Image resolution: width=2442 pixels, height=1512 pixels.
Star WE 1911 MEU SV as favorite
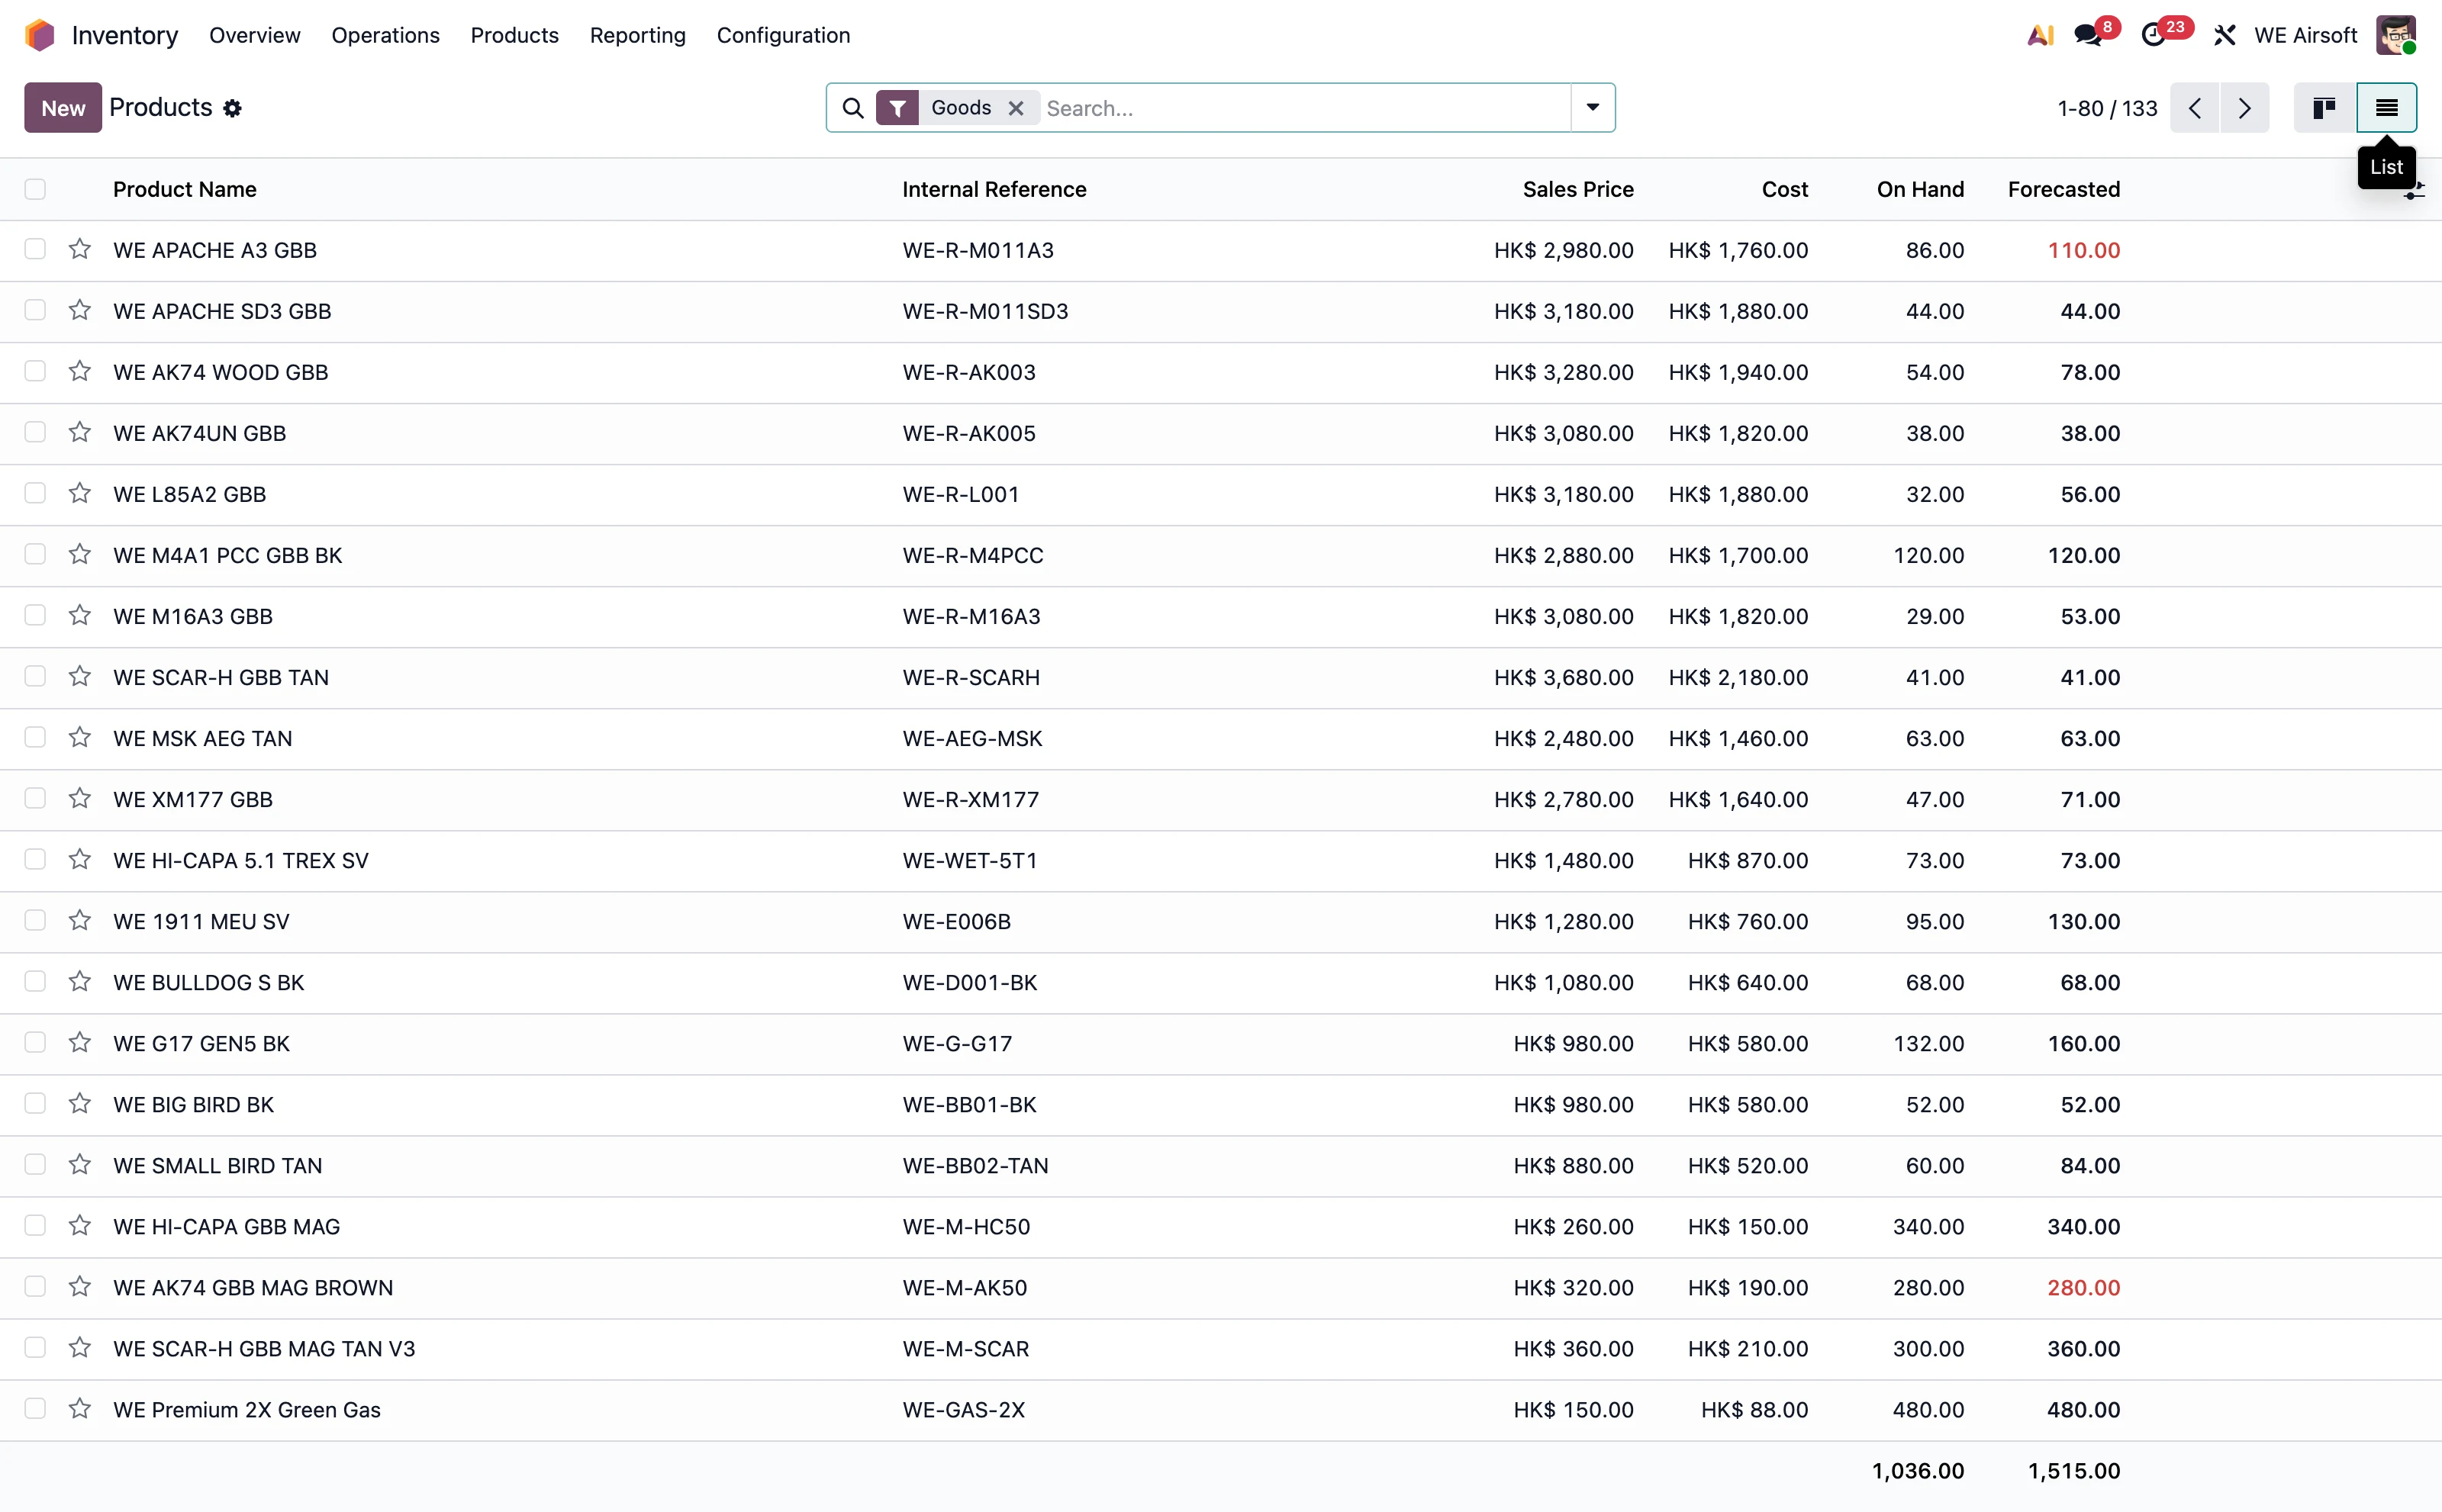pos(80,920)
